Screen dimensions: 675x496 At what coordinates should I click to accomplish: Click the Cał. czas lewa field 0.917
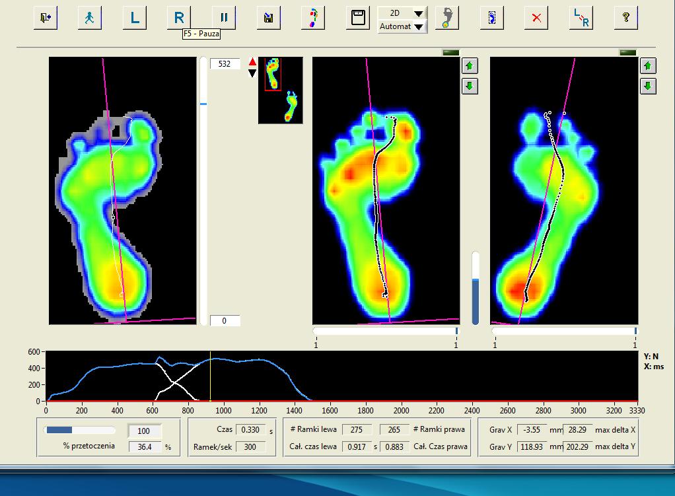[x=357, y=447]
